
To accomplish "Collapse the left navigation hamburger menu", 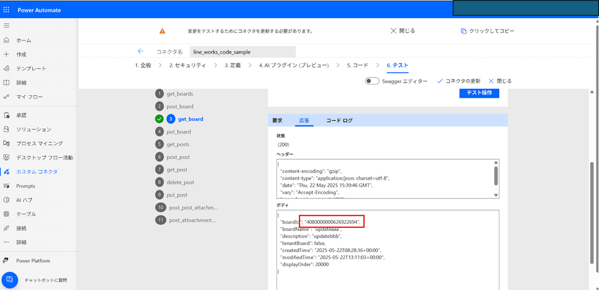I will pyautogui.click(x=6, y=25).
